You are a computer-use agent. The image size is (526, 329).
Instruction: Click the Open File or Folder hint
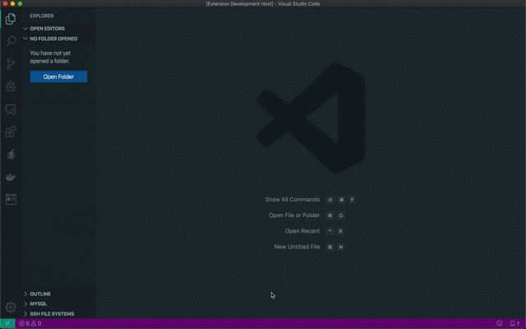(307, 215)
